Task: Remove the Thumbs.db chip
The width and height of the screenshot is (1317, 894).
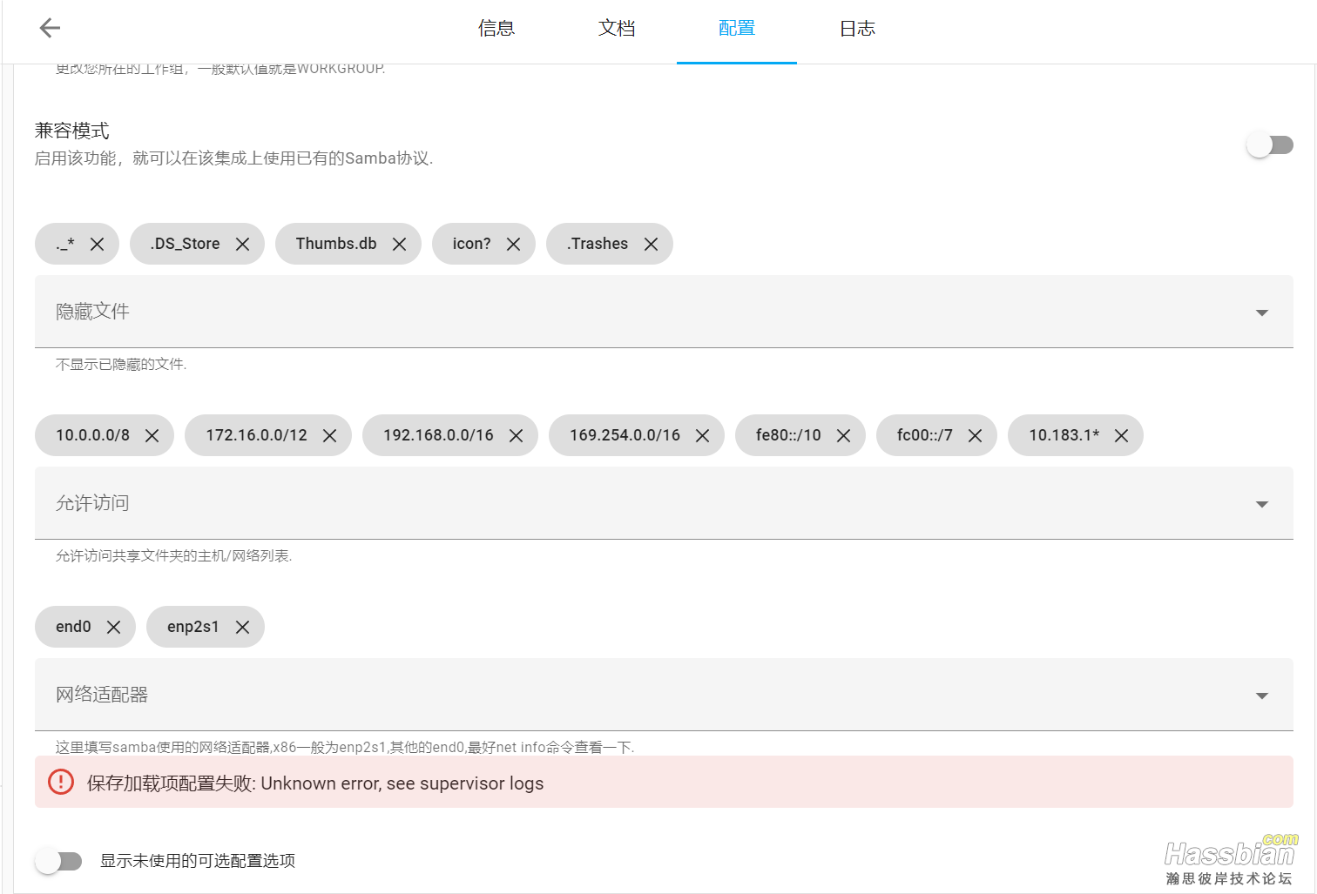Action: point(400,245)
